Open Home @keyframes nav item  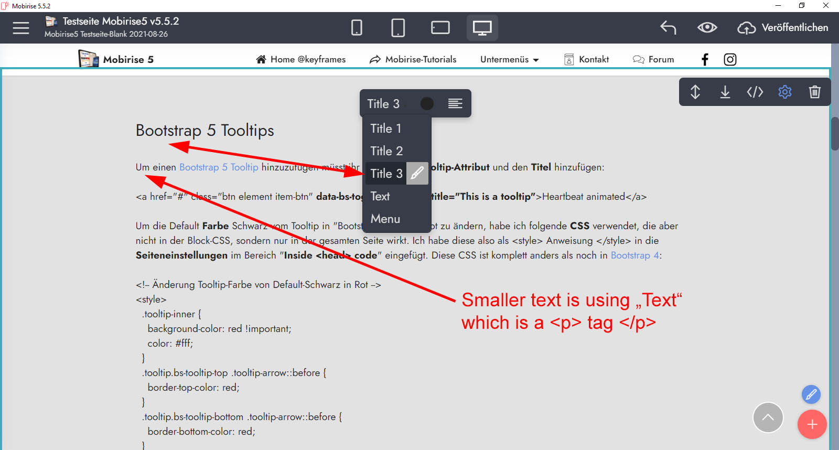pyautogui.click(x=301, y=59)
